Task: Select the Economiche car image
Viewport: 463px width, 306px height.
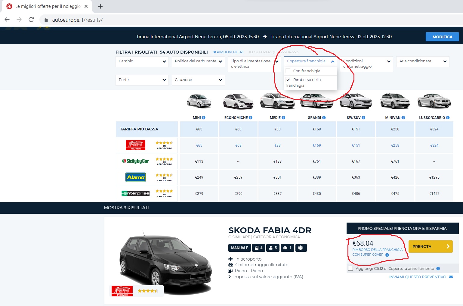Action: pyautogui.click(x=238, y=101)
